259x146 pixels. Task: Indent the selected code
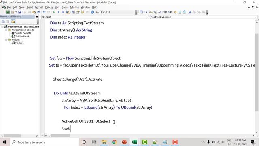(x=165, y=12)
